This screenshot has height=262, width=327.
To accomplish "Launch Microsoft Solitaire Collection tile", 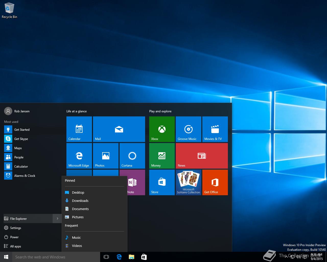I will point(189,182).
